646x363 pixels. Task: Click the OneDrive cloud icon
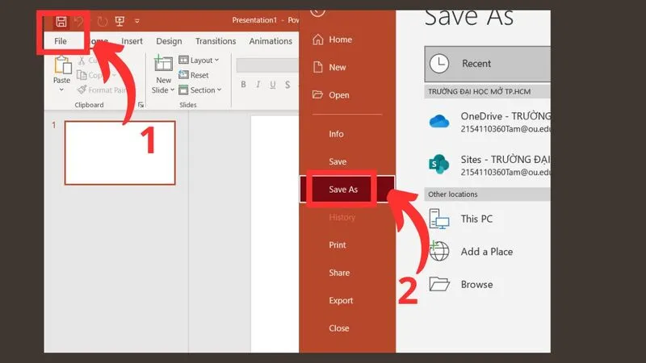[439, 122]
